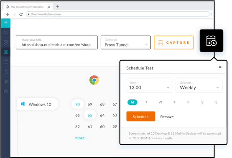
Task: Open the side-by-side panel sidebar icon
Action: coord(6,81)
